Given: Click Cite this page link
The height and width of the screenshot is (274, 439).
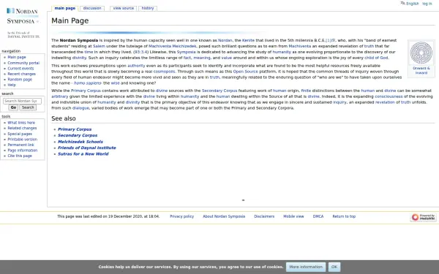Looking at the screenshot, I should click(20, 156).
